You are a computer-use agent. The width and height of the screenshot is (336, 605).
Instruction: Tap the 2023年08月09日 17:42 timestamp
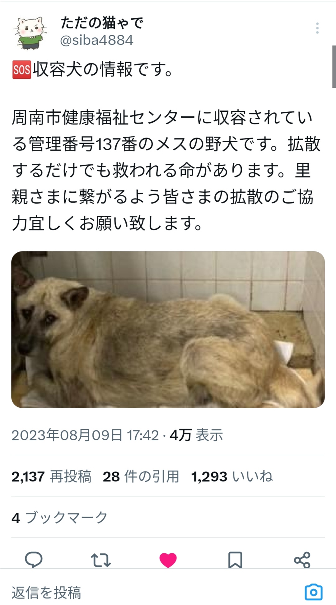(x=85, y=435)
